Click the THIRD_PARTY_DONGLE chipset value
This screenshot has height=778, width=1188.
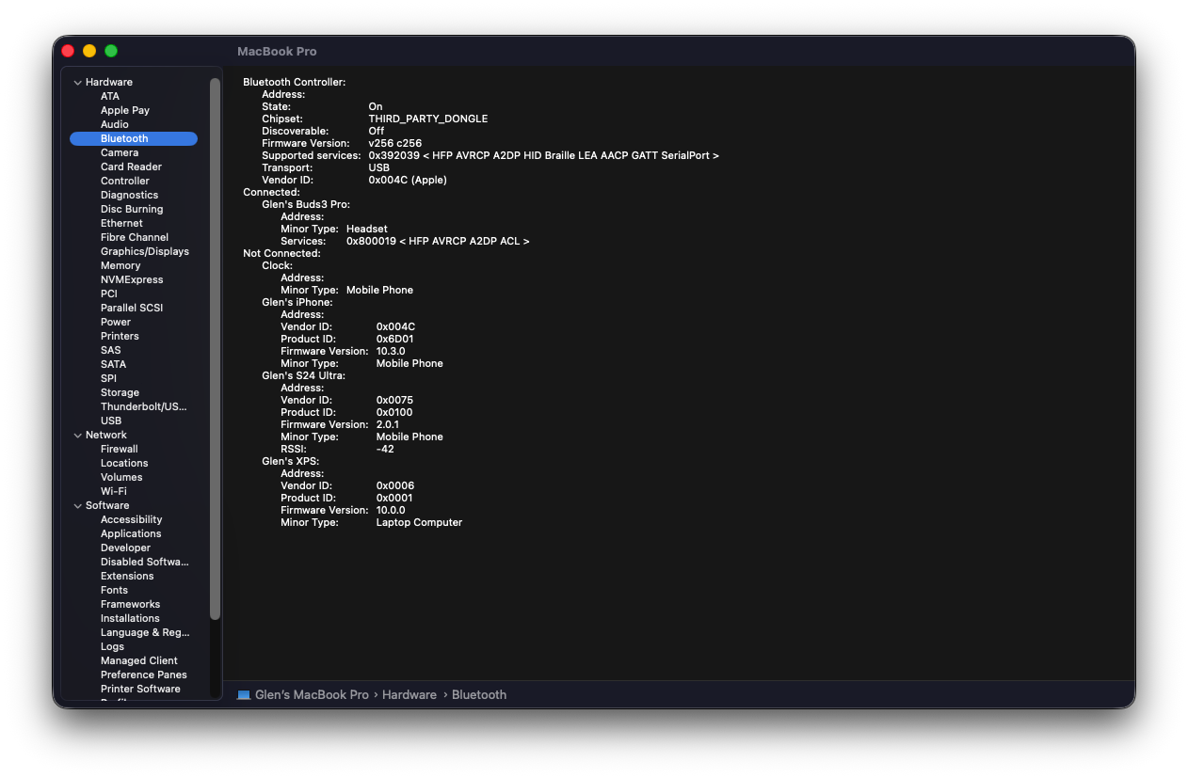coord(428,119)
